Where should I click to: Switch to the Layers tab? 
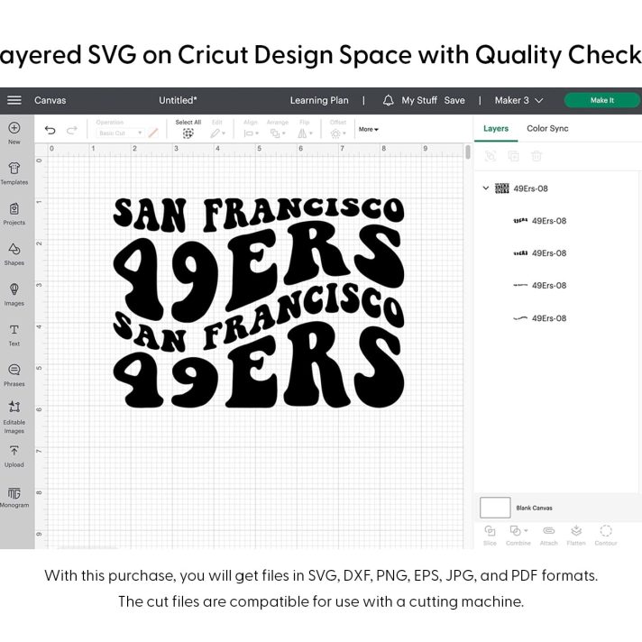click(496, 129)
